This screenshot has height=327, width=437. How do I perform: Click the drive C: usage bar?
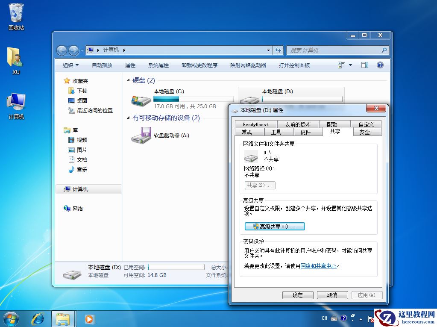[x=193, y=98]
